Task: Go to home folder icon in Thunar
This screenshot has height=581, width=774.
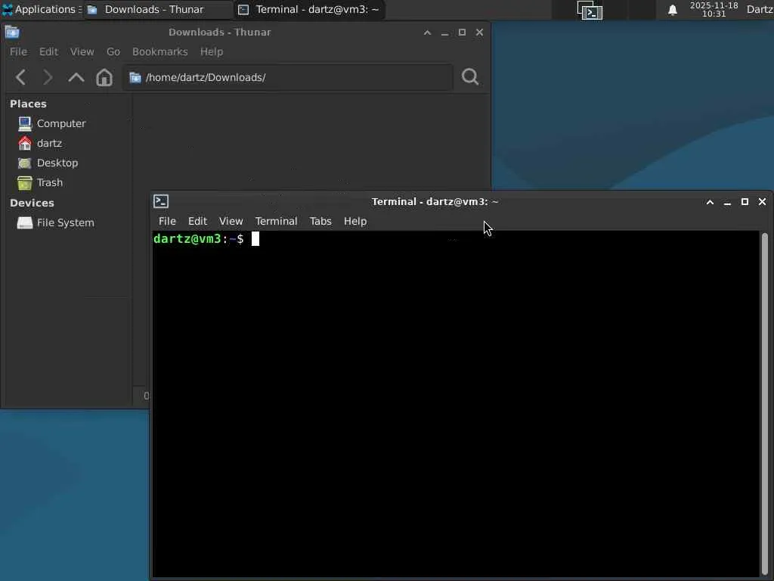Action: (104, 77)
